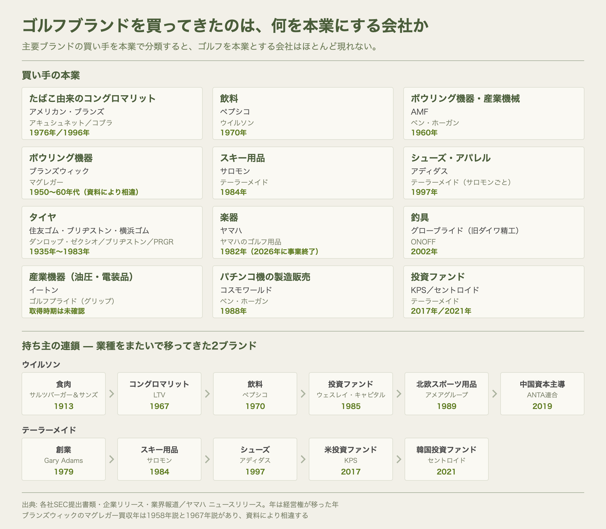The height and width of the screenshot is (529, 606).
Task: Click the シューズ・アパレル card heading
Action: click(451, 158)
